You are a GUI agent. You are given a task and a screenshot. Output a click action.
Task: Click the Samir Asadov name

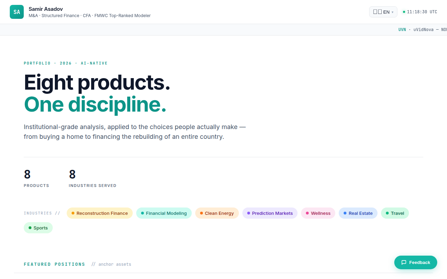46,9
